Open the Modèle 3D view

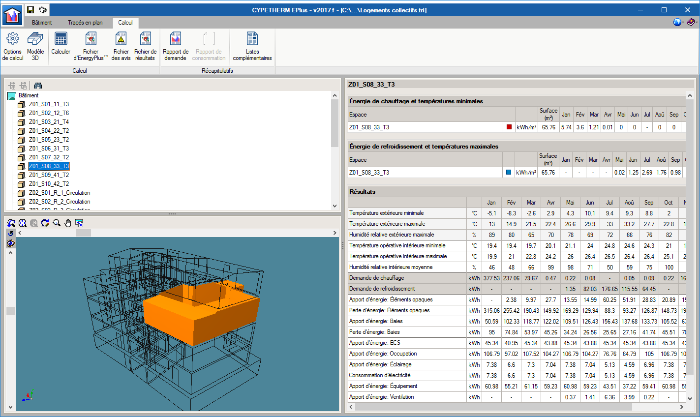pos(35,46)
